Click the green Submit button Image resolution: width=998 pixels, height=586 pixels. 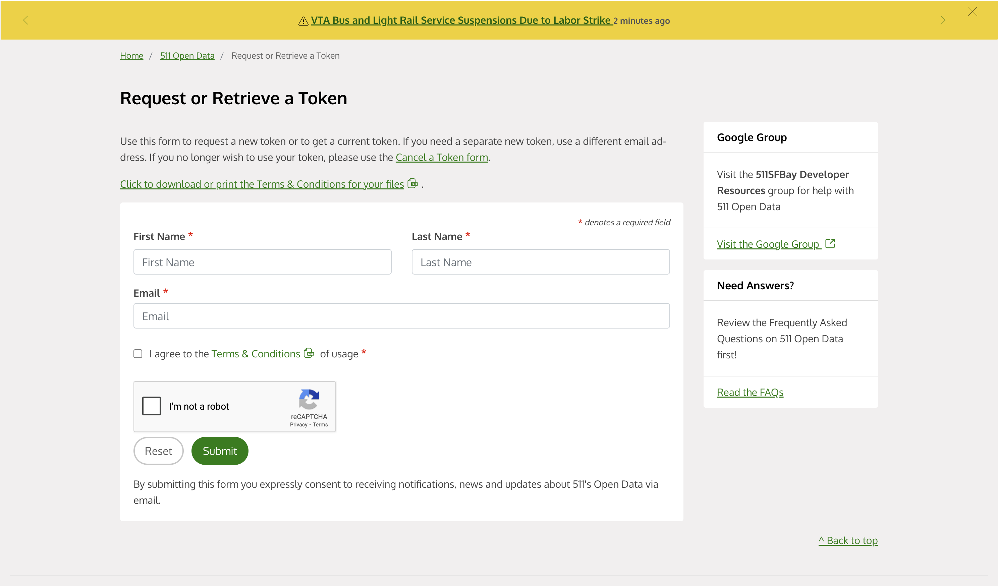220,451
